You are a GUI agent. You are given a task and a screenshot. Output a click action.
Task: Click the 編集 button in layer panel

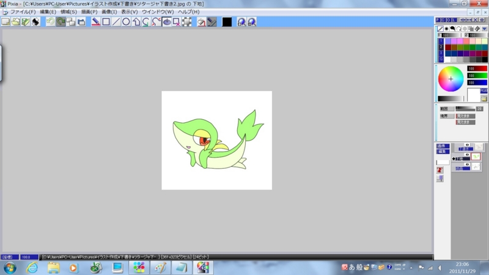pyautogui.click(x=443, y=152)
